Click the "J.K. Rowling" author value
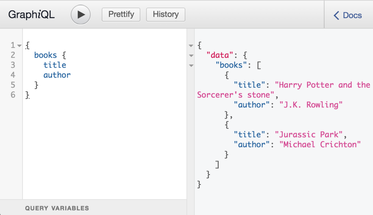 (311, 105)
